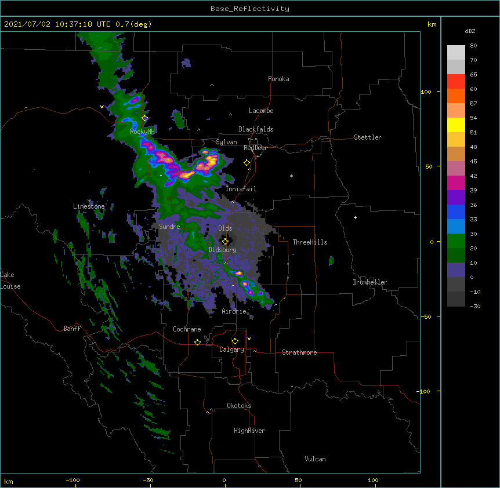This screenshot has width=500, height=488.
Task: Click the magenta 39 dBZ legend swatch
Action: [456, 183]
